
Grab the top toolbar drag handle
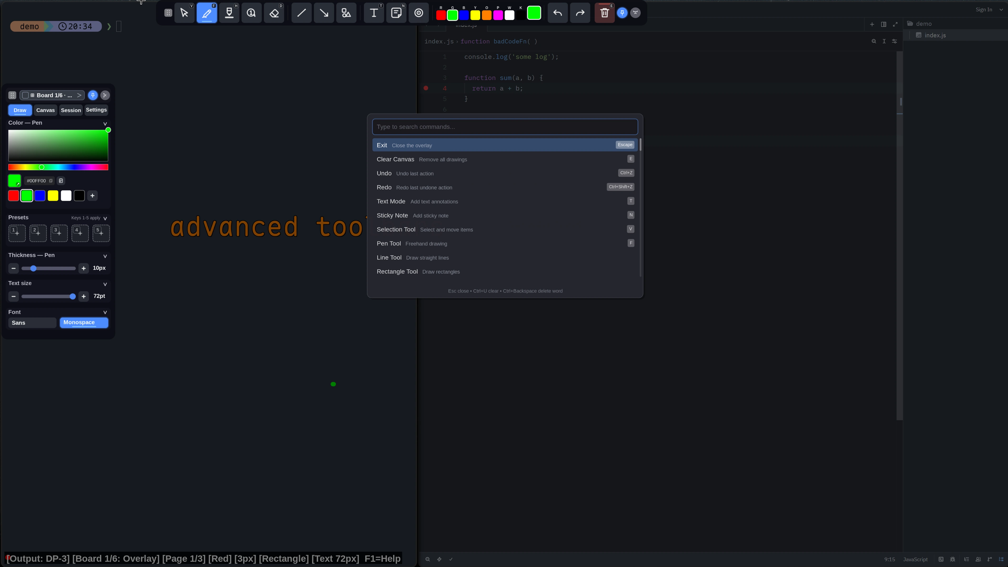pos(168,13)
